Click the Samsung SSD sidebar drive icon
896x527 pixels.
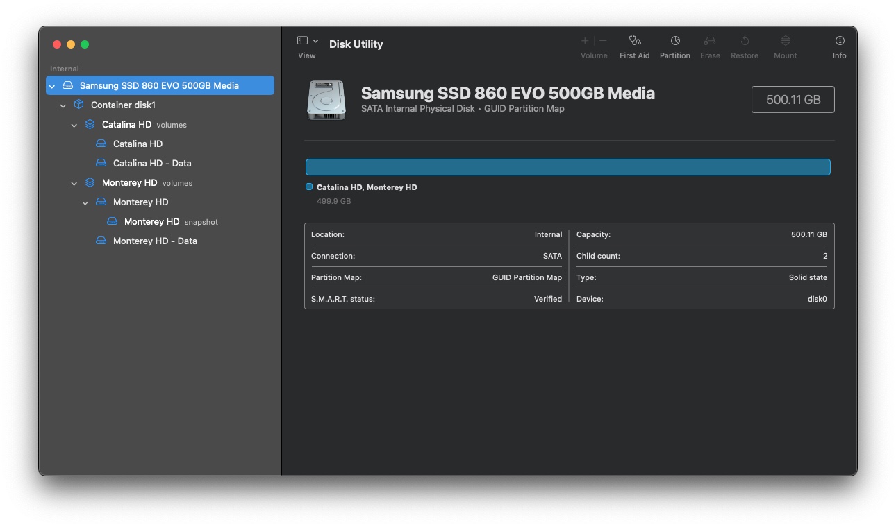pos(67,85)
